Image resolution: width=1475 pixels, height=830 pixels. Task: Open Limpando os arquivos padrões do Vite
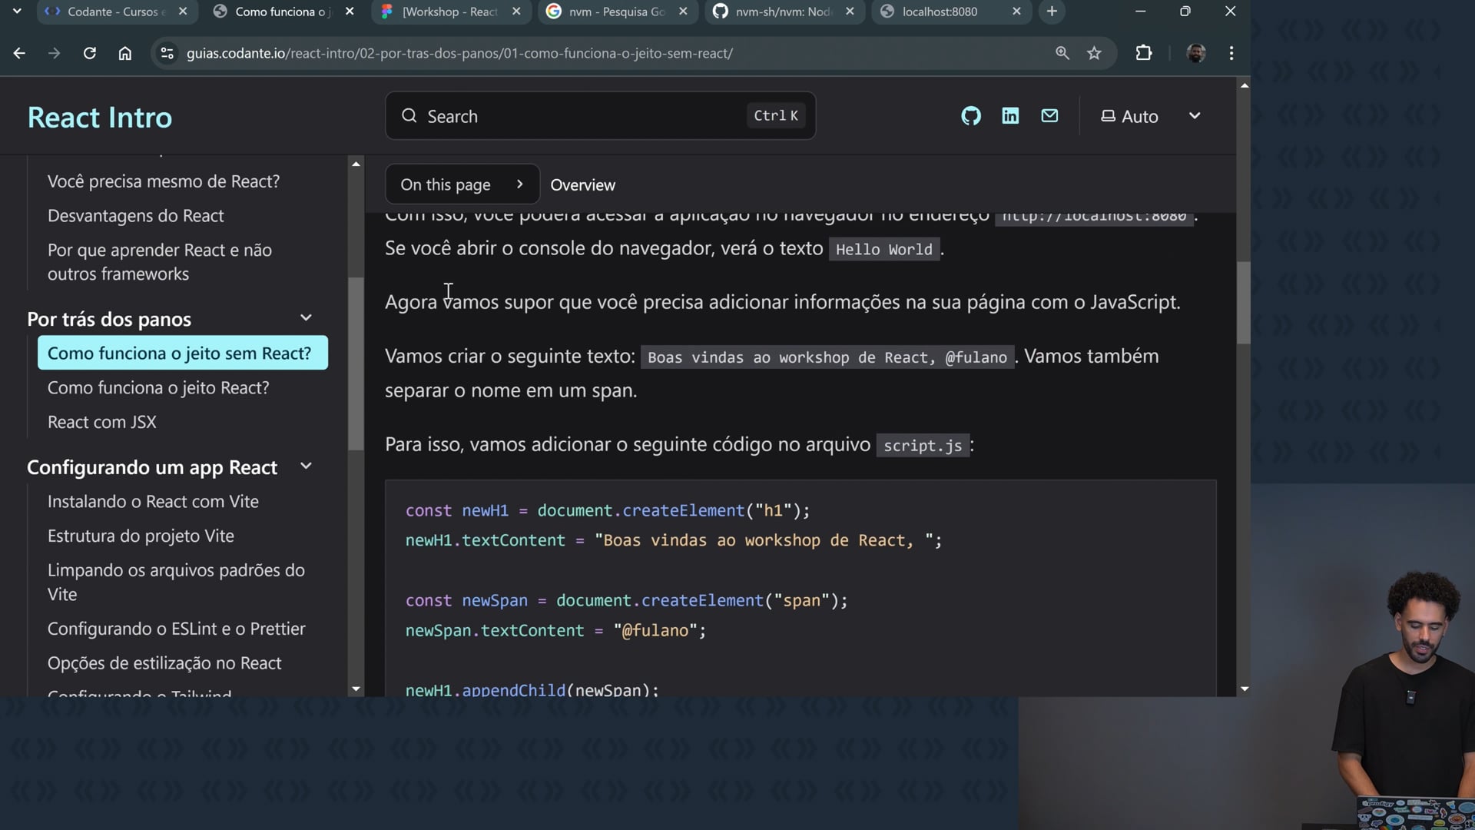point(176,582)
